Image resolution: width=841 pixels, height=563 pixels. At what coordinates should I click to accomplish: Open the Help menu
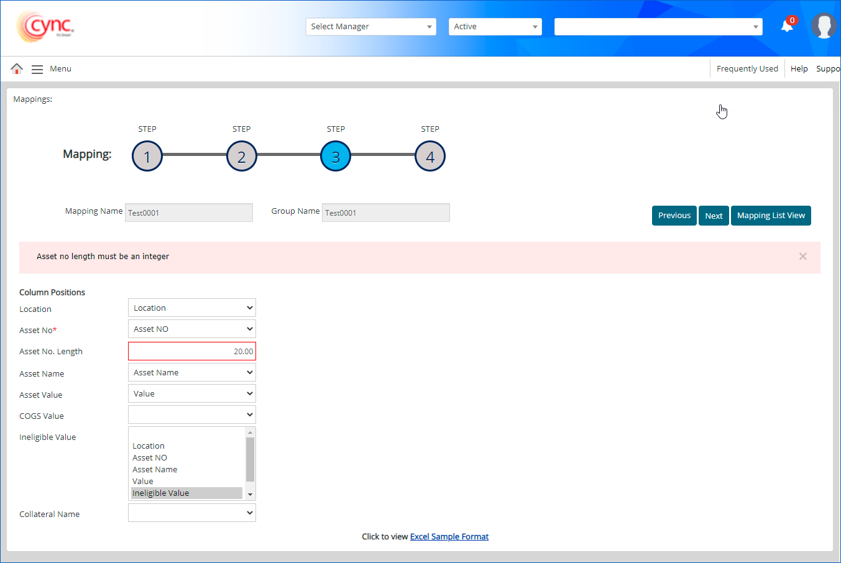tap(799, 69)
